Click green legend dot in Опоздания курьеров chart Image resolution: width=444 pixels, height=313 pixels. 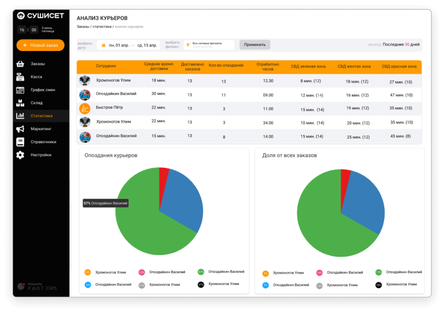[x=201, y=272]
